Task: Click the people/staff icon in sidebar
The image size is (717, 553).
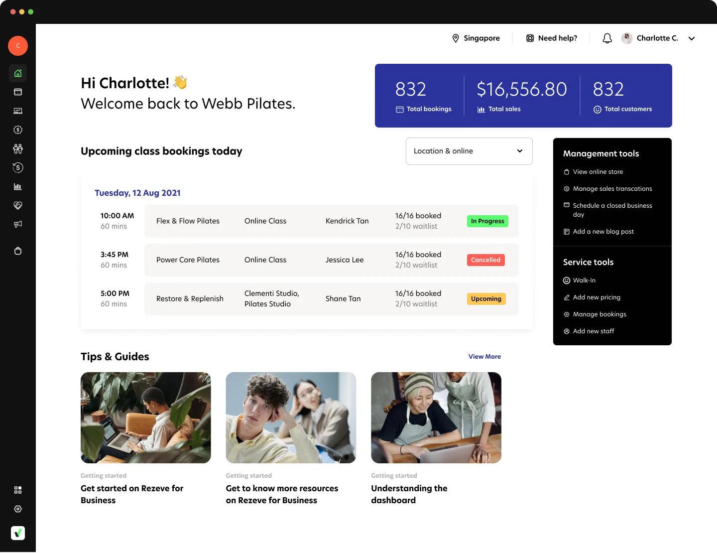Action: tap(18, 148)
